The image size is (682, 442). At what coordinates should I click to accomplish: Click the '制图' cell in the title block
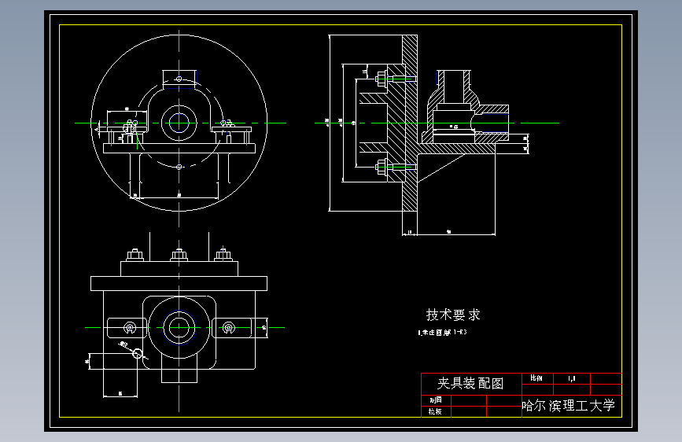point(436,400)
